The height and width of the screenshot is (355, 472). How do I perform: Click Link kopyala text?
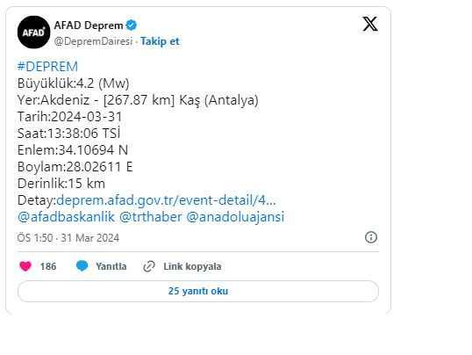192,266
